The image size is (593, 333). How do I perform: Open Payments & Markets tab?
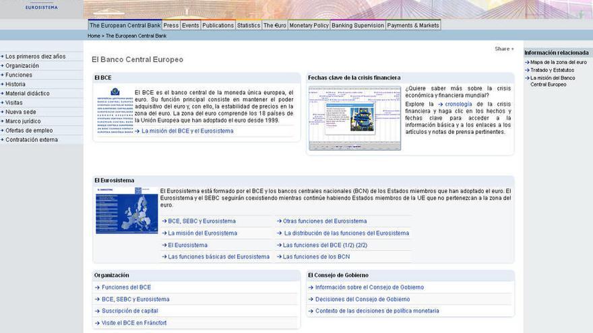point(413,26)
